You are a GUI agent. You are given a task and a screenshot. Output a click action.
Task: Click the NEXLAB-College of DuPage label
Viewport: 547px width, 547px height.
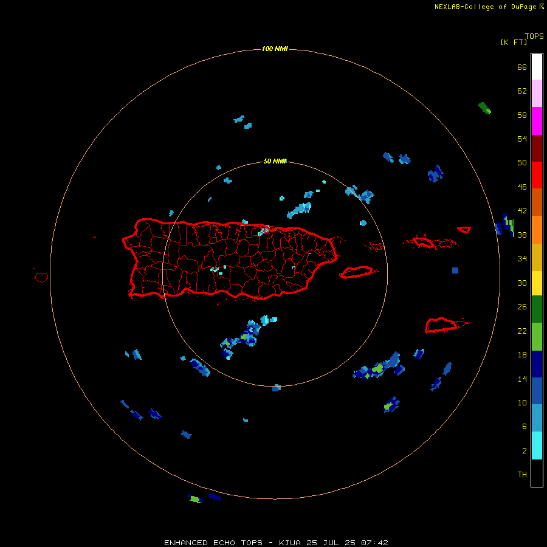[485, 7]
